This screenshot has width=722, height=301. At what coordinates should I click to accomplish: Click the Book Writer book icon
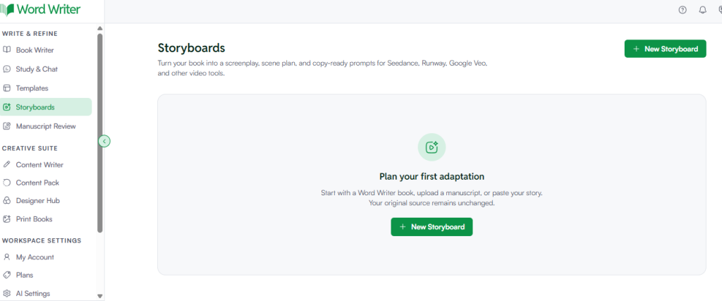[x=6, y=50]
